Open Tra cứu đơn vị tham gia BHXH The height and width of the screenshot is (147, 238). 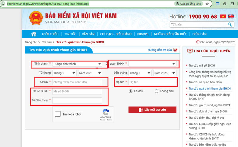coord(208,111)
